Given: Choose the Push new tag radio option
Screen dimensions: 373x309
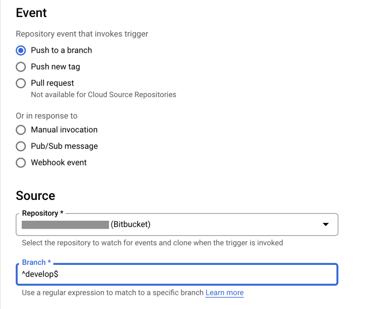Looking at the screenshot, I should pos(21,67).
